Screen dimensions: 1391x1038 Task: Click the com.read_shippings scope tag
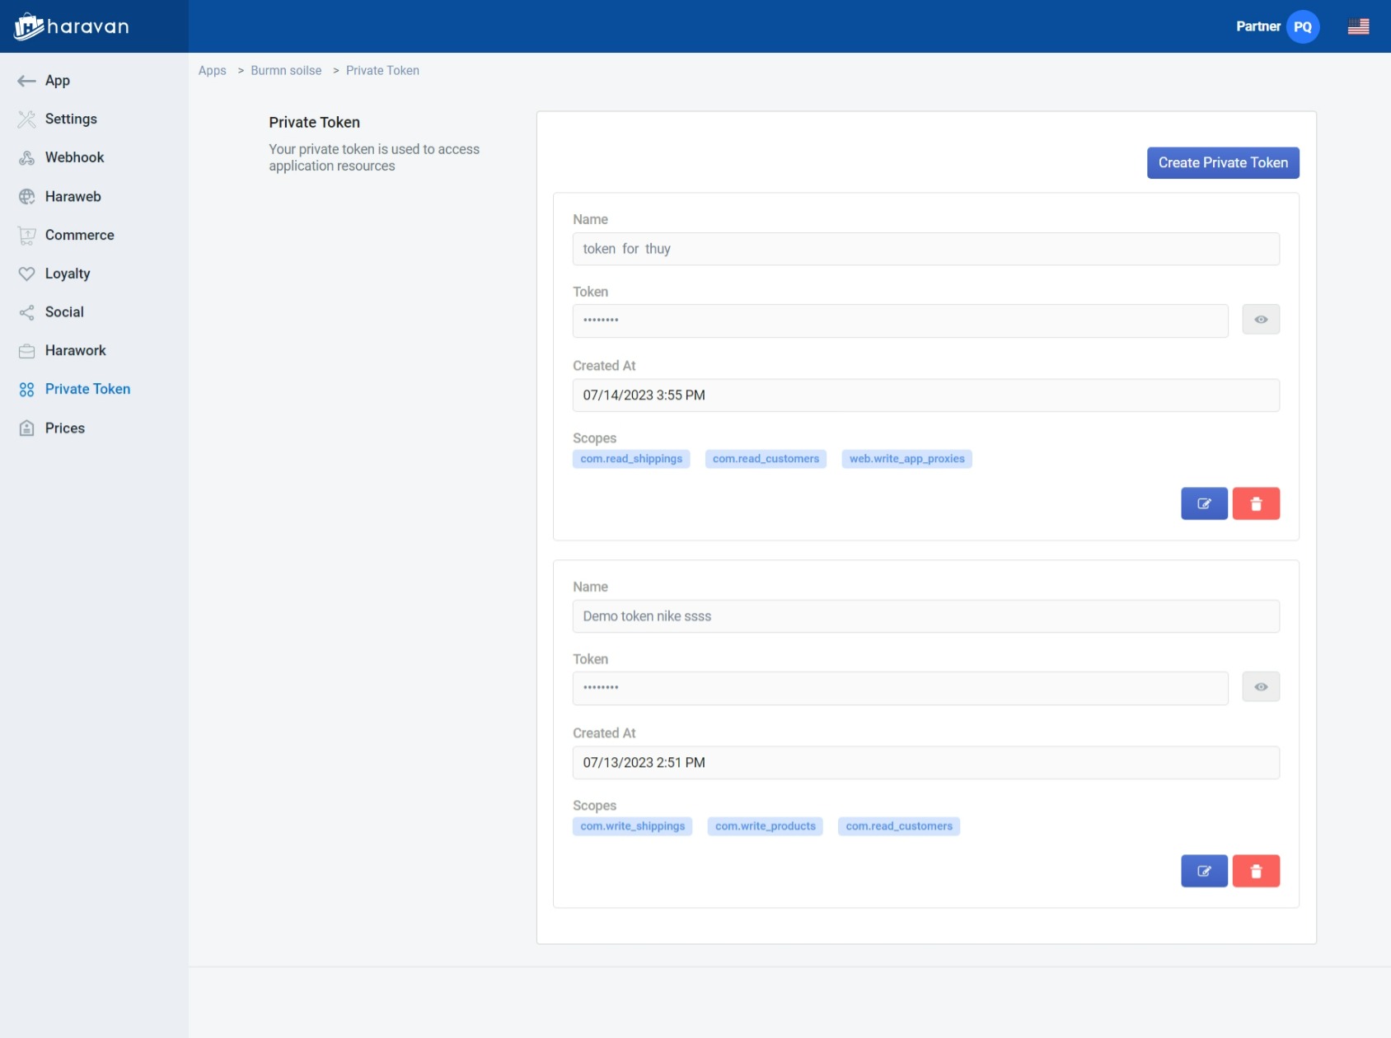(x=631, y=459)
